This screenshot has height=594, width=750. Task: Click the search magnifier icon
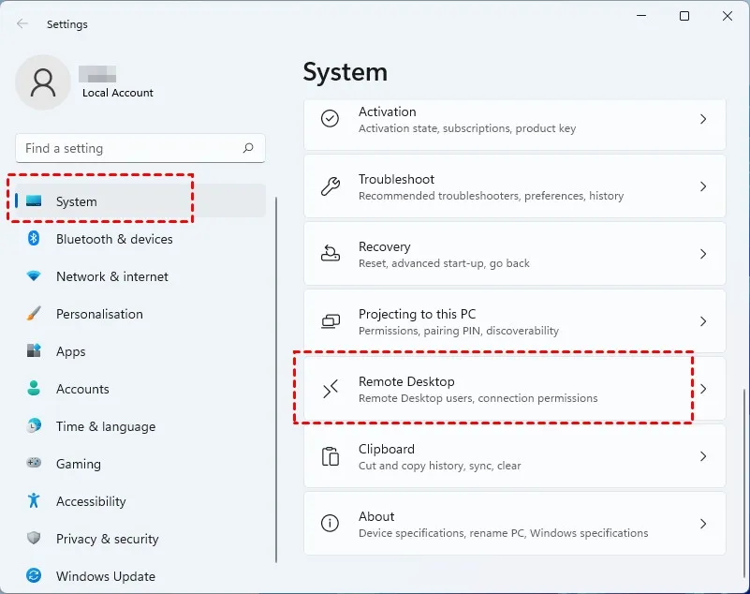tap(248, 148)
